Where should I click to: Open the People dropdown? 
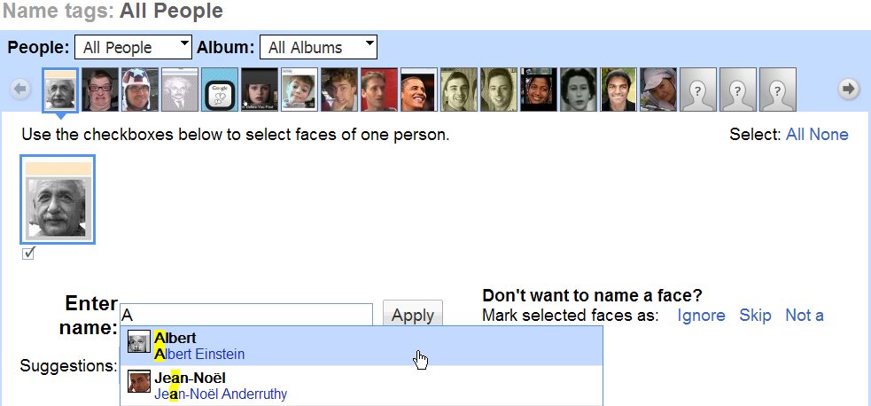click(x=133, y=47)
